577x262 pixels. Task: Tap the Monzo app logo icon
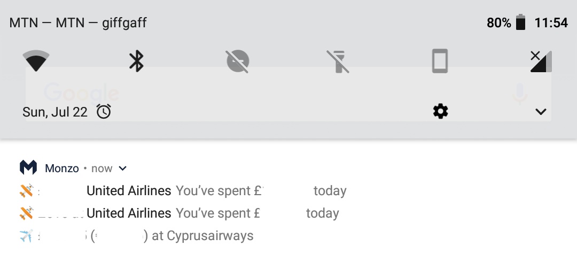[28, 167]
